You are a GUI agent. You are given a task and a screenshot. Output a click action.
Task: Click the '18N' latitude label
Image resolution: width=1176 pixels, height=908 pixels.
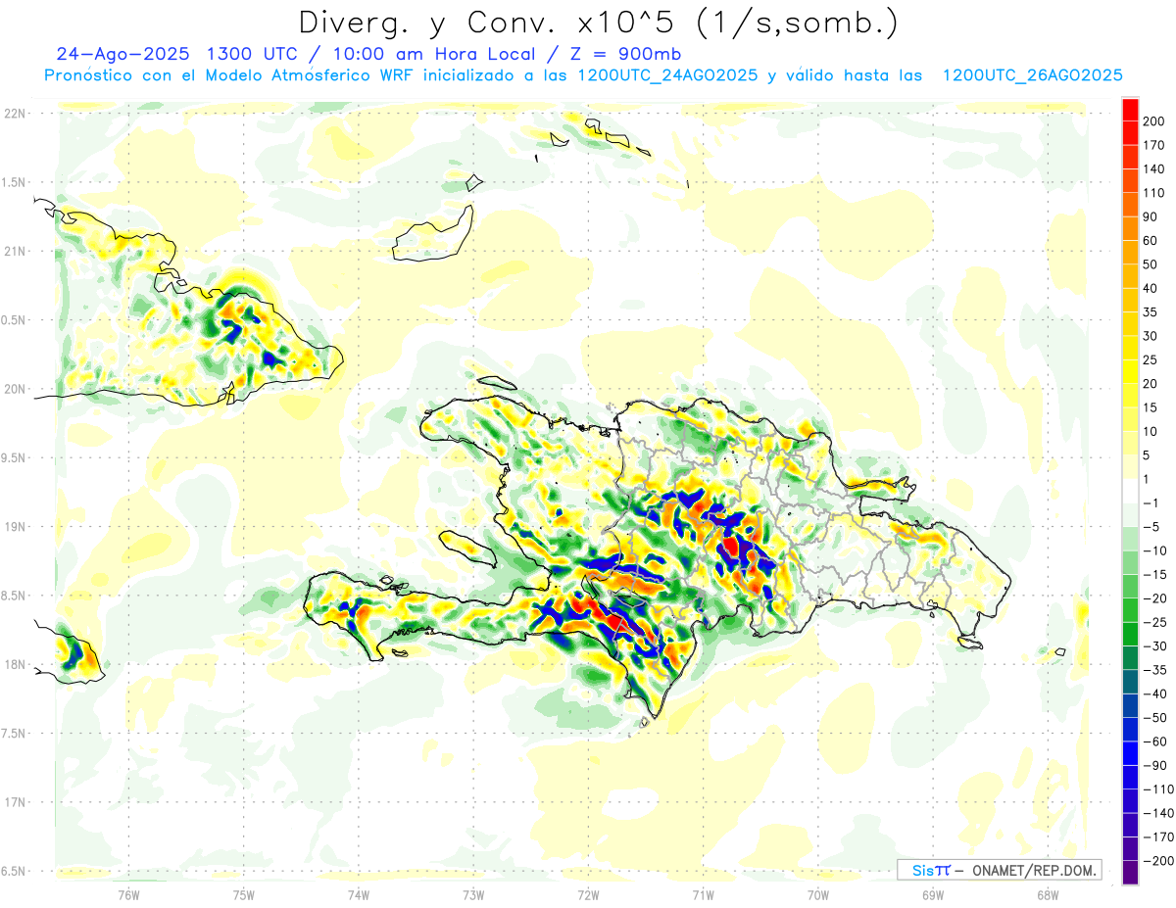pyautogui.click(x=15, y=664)
